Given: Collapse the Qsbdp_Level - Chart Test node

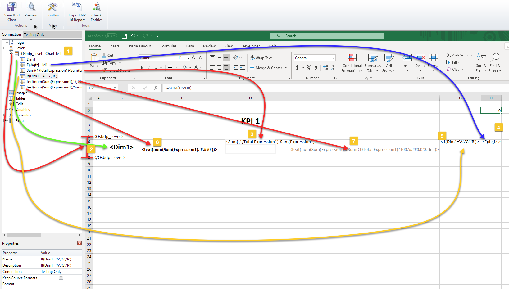Looking at the screenshot, I should point(10,53).
